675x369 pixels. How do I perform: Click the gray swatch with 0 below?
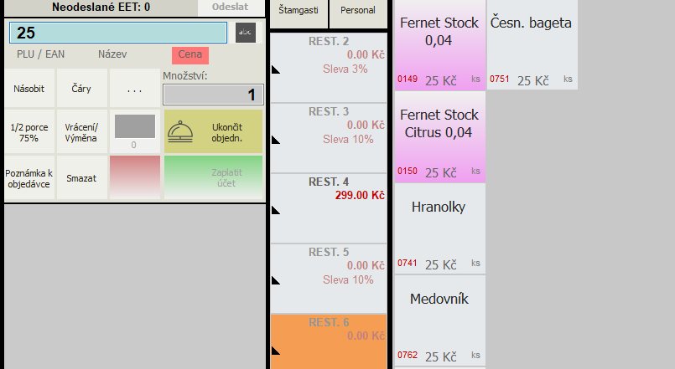point(134,126)
